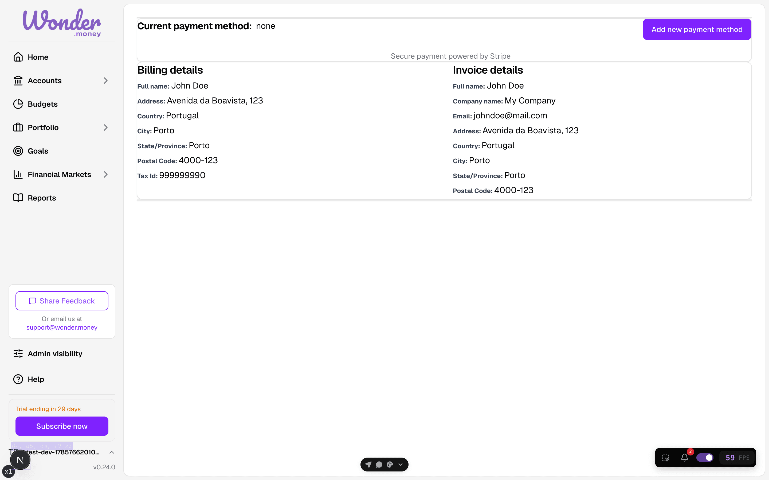The height and width of the screenshot is (480, 769).
Task: Open the notifications bell with badge 2
Action: 685,457
